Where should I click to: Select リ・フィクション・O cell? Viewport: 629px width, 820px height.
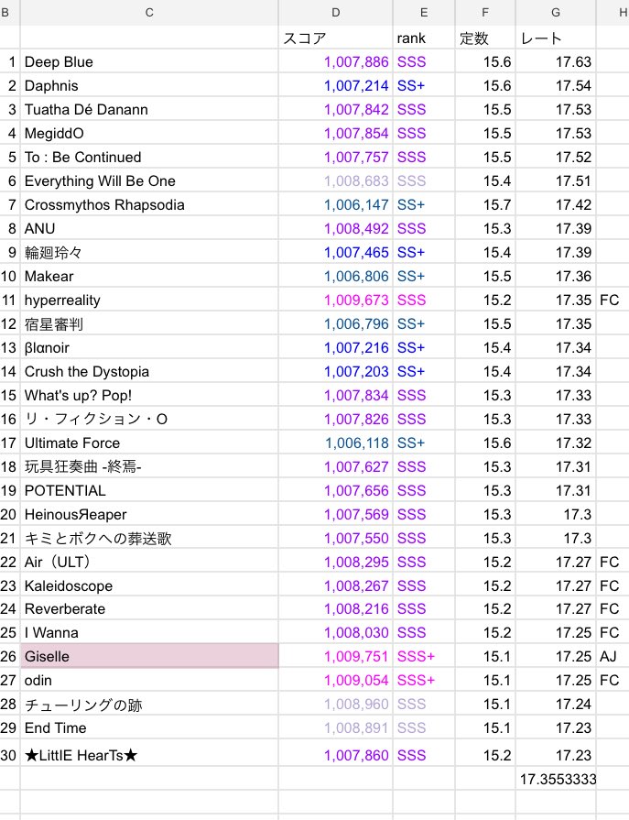click(x=149, y=419)
